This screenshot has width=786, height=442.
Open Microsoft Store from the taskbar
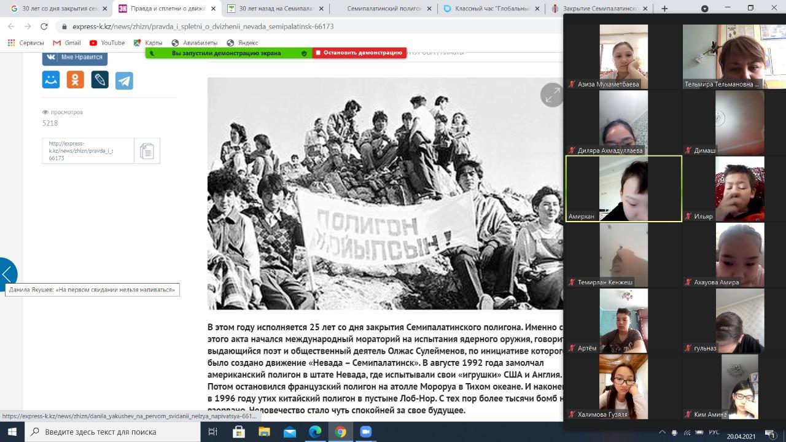pos(239,432)
